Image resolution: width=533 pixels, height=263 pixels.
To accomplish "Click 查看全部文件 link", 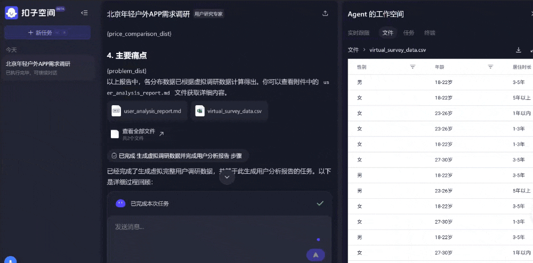I will point(139,131).
